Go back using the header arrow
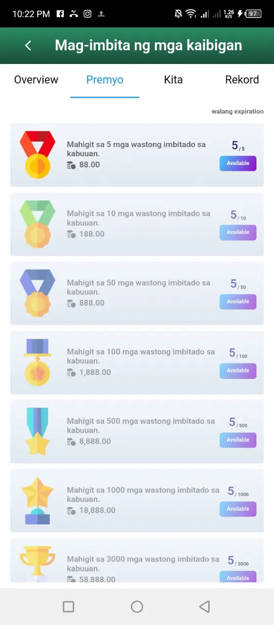 click(28, 45)
